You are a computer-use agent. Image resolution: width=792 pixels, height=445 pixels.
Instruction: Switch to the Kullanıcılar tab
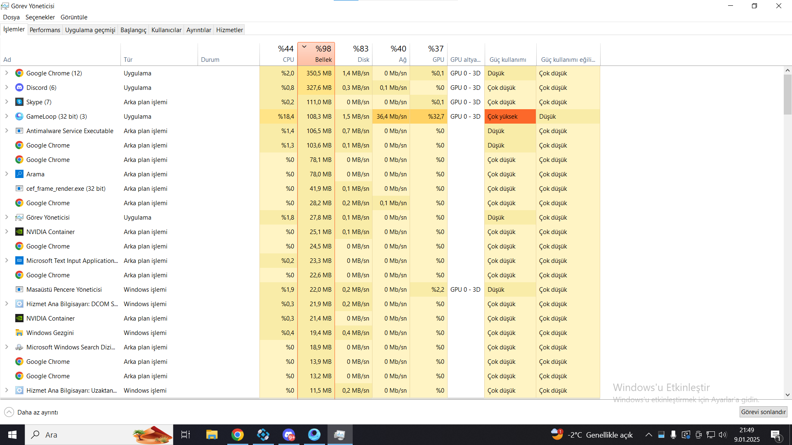[x=166, y=30]
